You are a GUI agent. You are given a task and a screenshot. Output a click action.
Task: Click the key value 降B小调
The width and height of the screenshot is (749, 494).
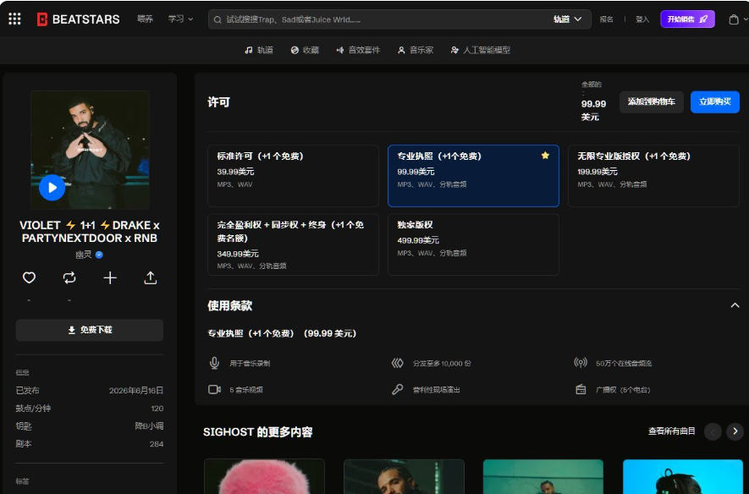[x=149, y=425]
